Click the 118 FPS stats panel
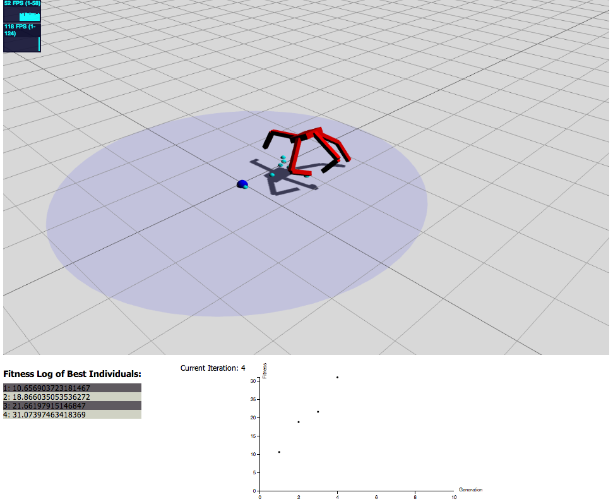Viewport: 613px width, 504px height. [22, 37]
